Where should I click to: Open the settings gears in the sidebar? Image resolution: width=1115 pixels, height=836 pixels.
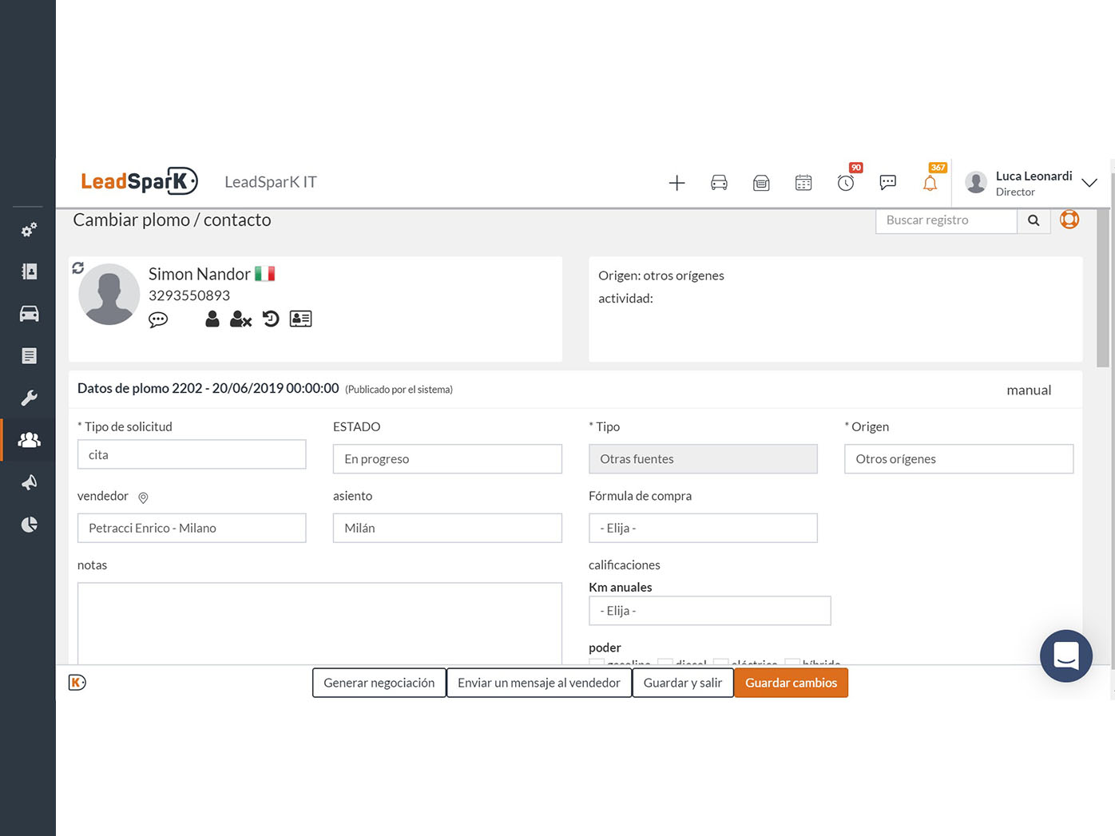click(29, 230)
